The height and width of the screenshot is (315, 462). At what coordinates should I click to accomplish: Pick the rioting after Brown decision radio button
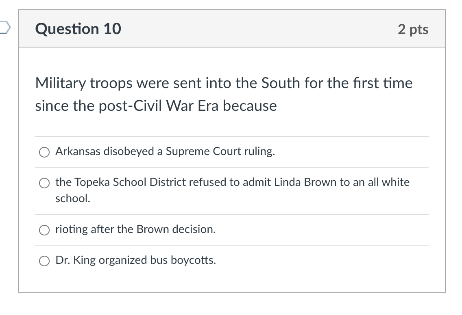pos(44,230)
